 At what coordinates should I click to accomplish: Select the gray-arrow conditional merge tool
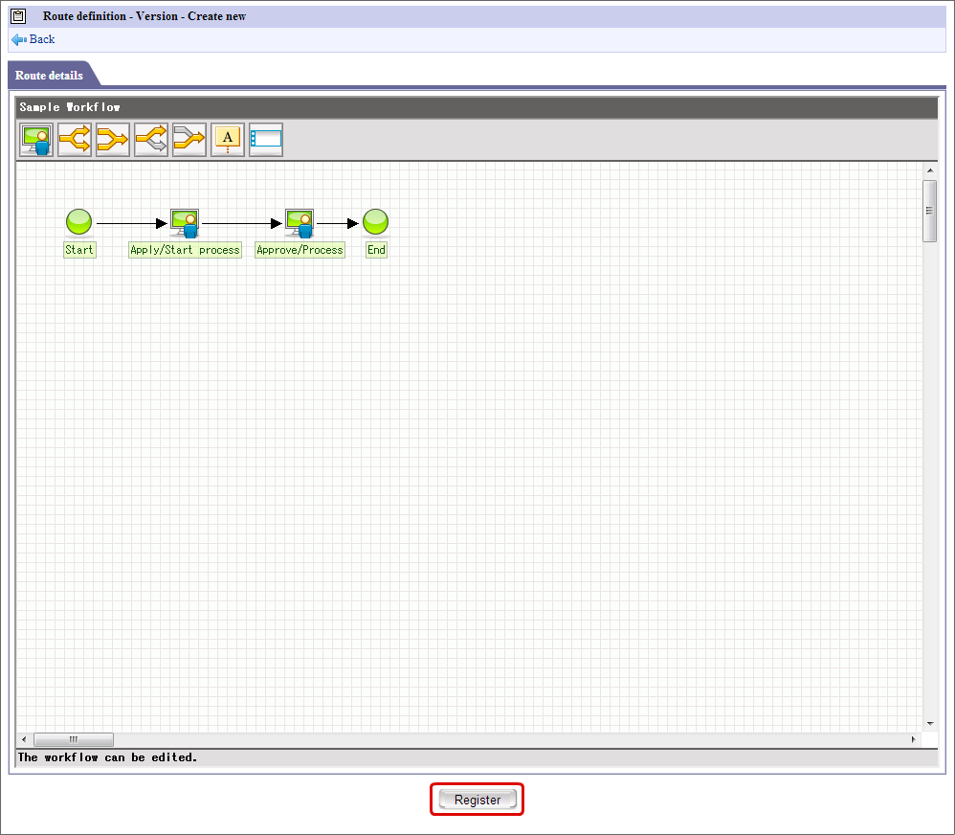(189, 140)
